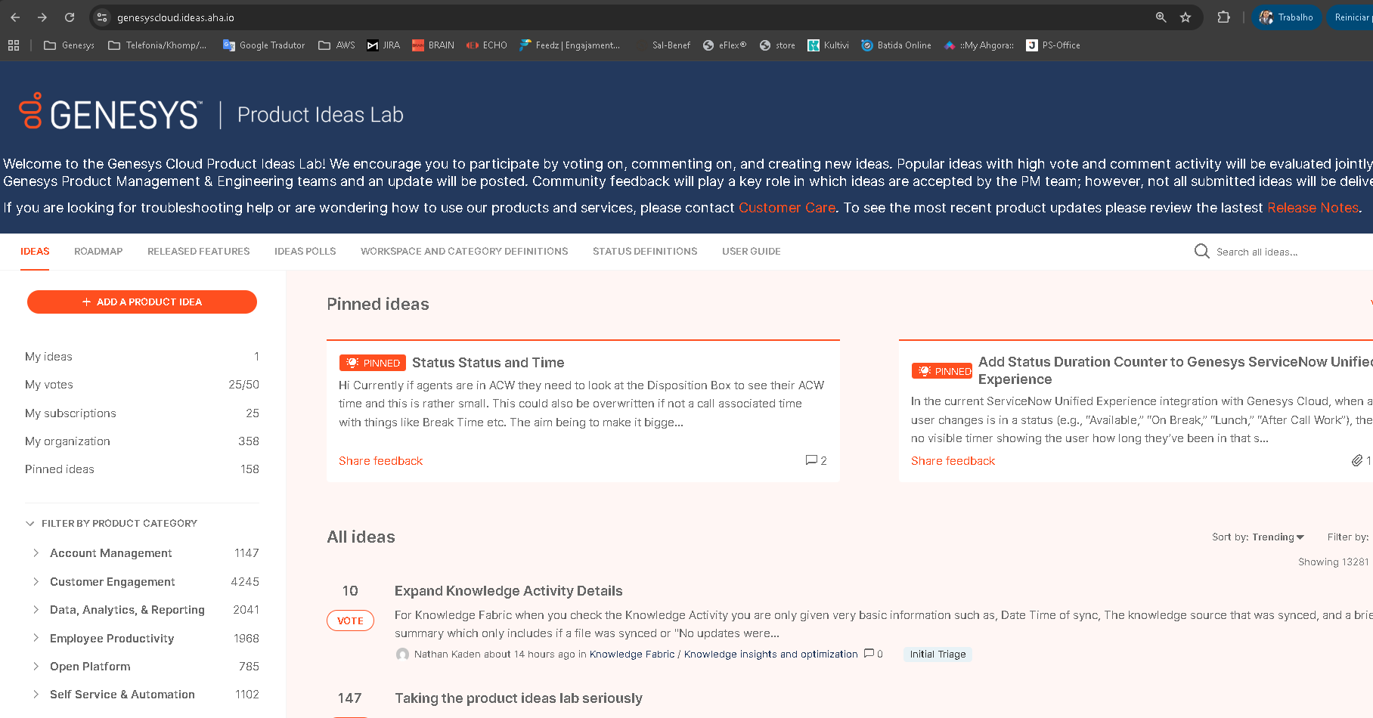The height and width of the screenshot is (718, 1373).
Task: Go forward in browser history
Action: point(42,17)
